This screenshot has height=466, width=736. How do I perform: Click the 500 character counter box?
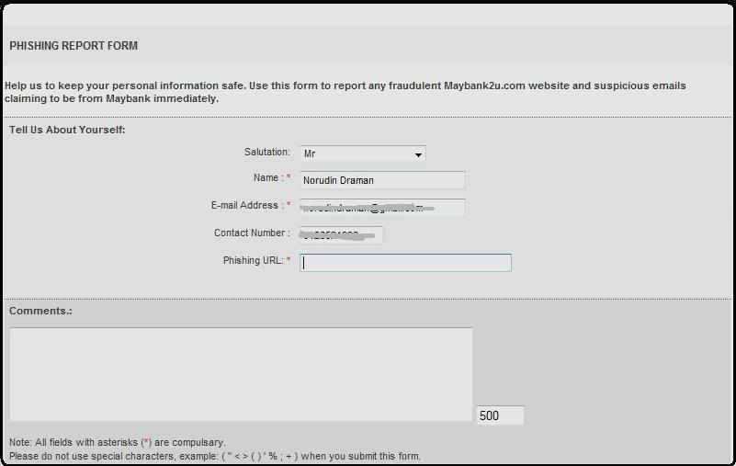click(500, 415)
